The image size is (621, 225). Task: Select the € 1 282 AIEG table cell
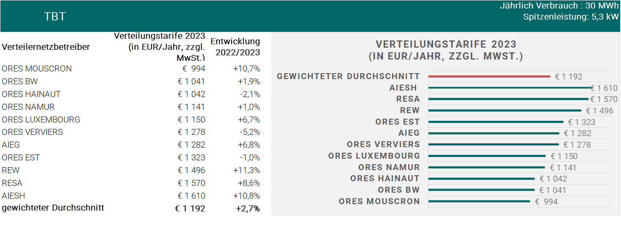point(191,145)
